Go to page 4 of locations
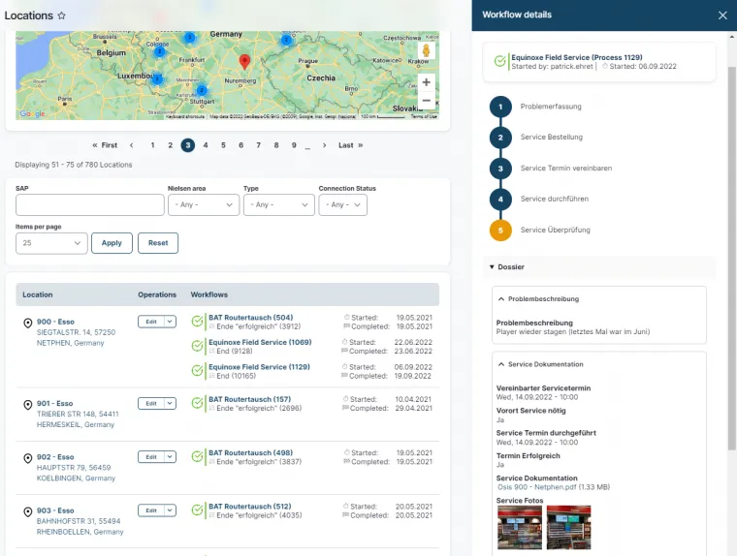 pyautogui.click(x=206, y=145)
